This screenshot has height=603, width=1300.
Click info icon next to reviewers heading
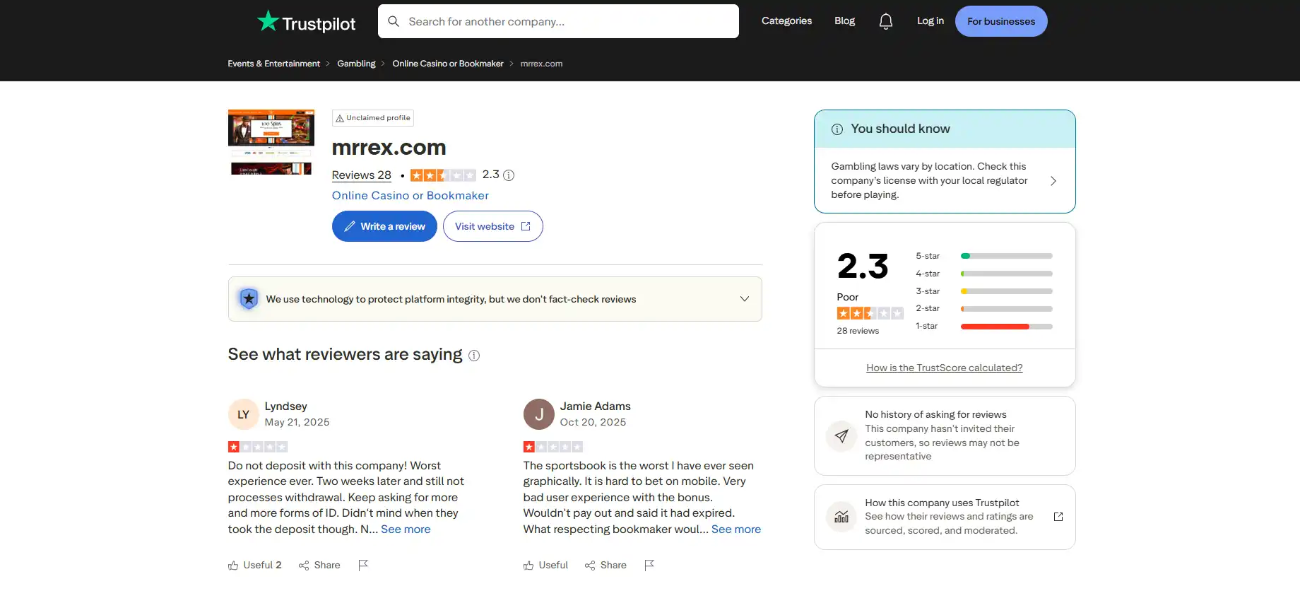coord(474,356)
